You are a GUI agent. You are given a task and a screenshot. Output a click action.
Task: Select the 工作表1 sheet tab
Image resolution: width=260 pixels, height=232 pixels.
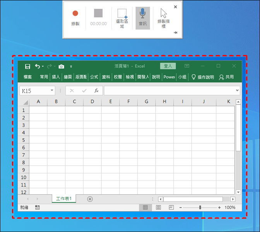[x=64, y=198]
